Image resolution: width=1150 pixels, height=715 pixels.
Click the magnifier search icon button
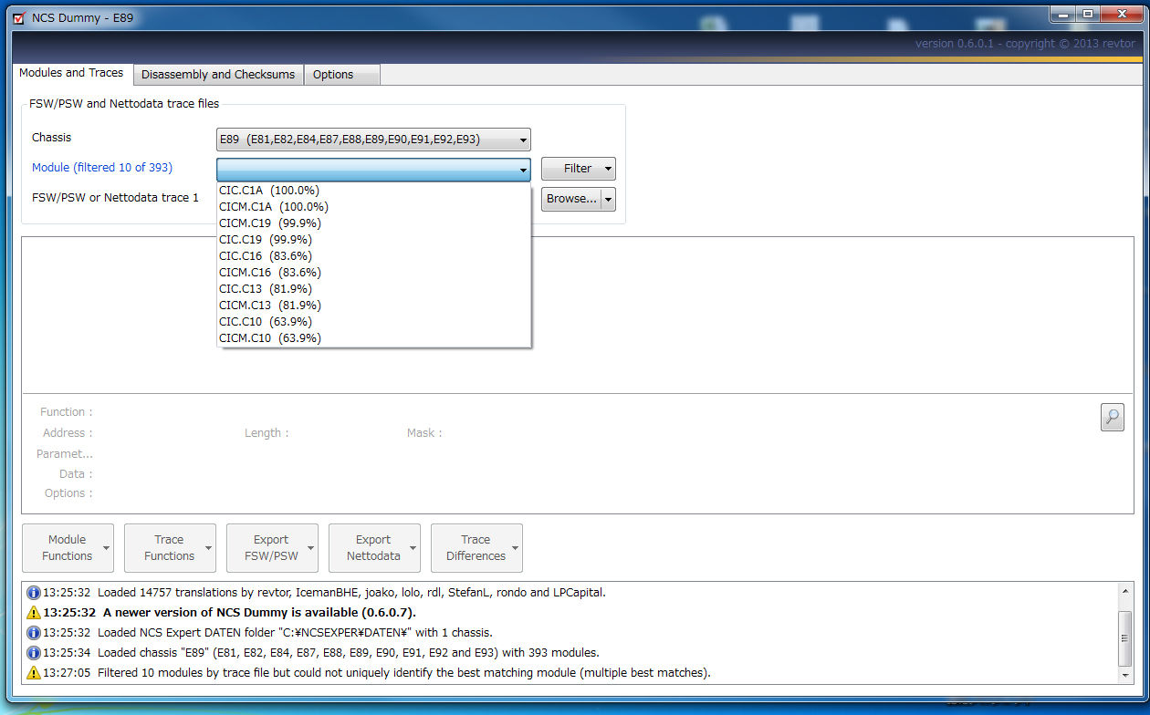1112,418
